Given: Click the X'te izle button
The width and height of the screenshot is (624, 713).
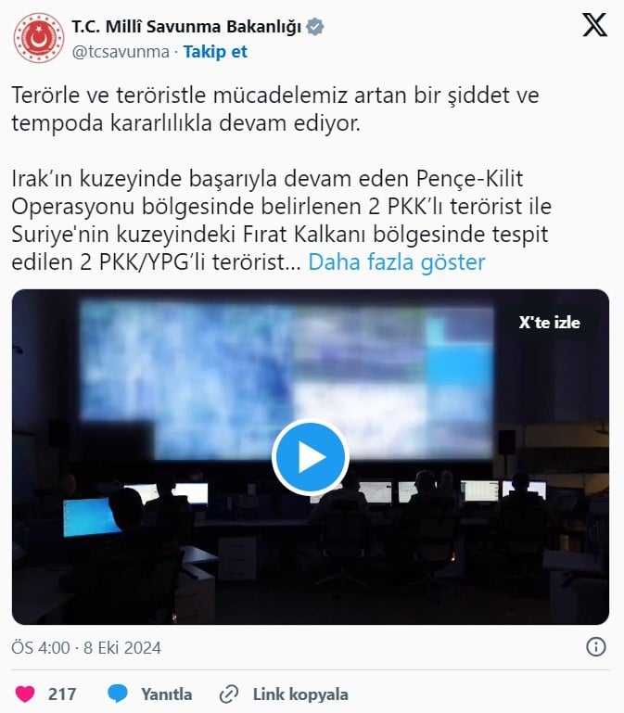Looking at the screenshot, I should coord(550,323).
